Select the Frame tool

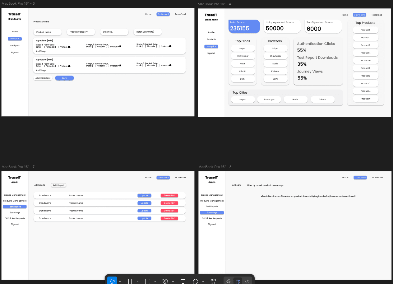click(x=130, y=281)
